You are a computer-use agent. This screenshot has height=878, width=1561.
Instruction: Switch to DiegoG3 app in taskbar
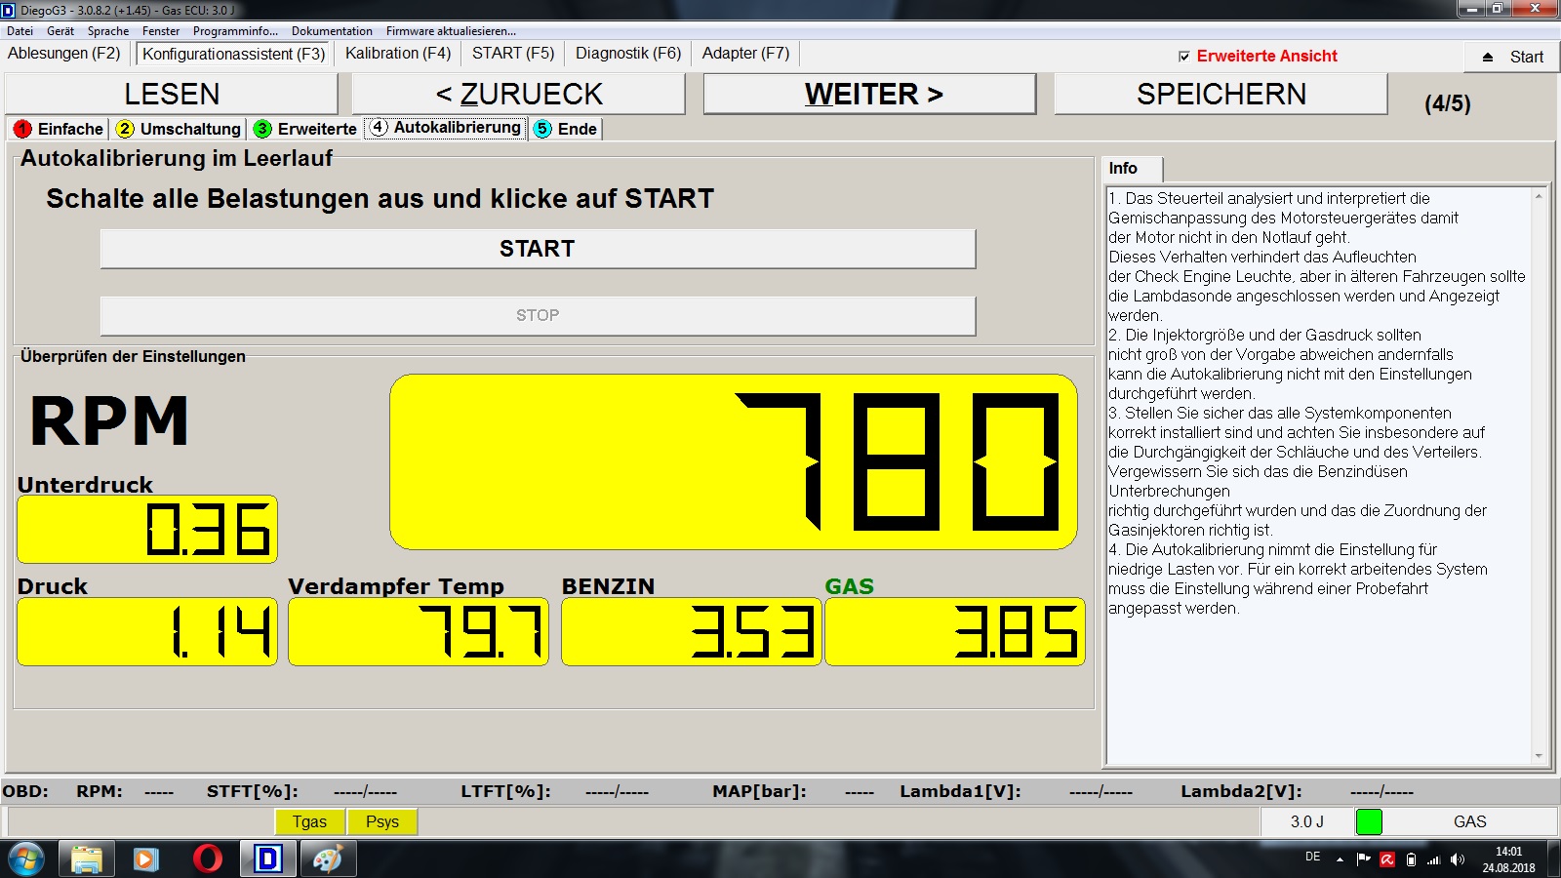[267, 858]
